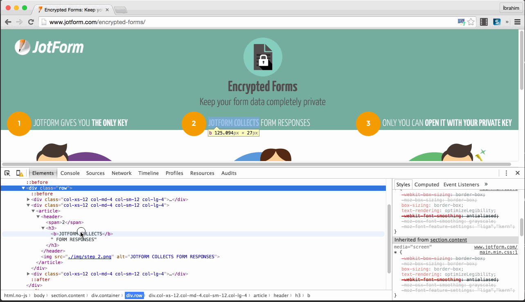Select the Event Listeners sidebar tab
This screenshot has height=302, width=525.
(x=461, y=185)
